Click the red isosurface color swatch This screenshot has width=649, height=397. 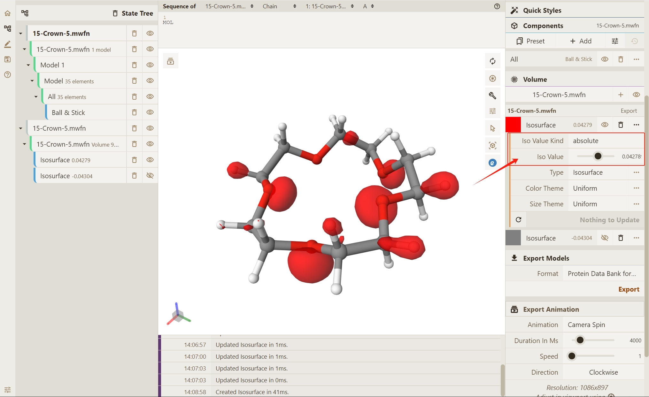tap(513, 125)
